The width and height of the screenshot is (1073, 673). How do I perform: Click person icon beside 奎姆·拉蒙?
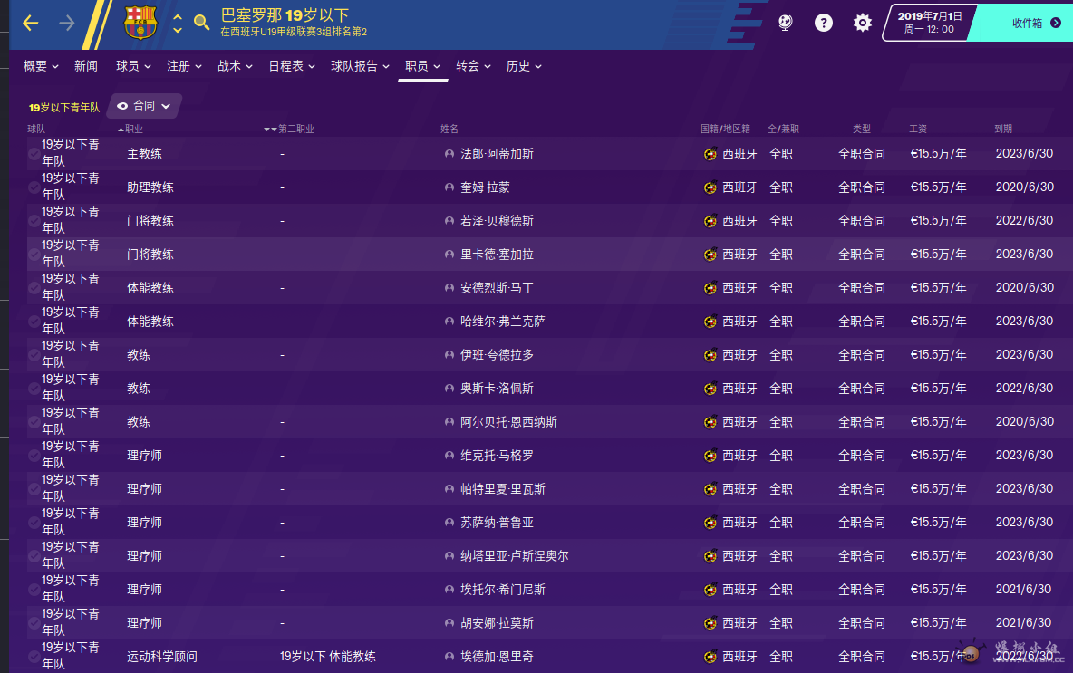pos(449,187)
